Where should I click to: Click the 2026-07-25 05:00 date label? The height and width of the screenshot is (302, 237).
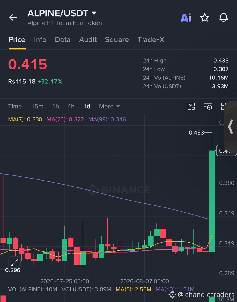(x=65, y=281)
